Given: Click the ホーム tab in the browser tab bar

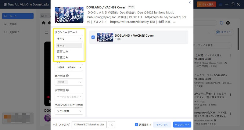Looking at the screenshot, I should pos(45,16).
